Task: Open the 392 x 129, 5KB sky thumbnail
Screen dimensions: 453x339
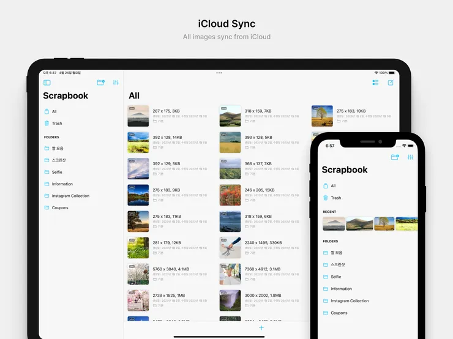Action: click(x=138, y=169)
